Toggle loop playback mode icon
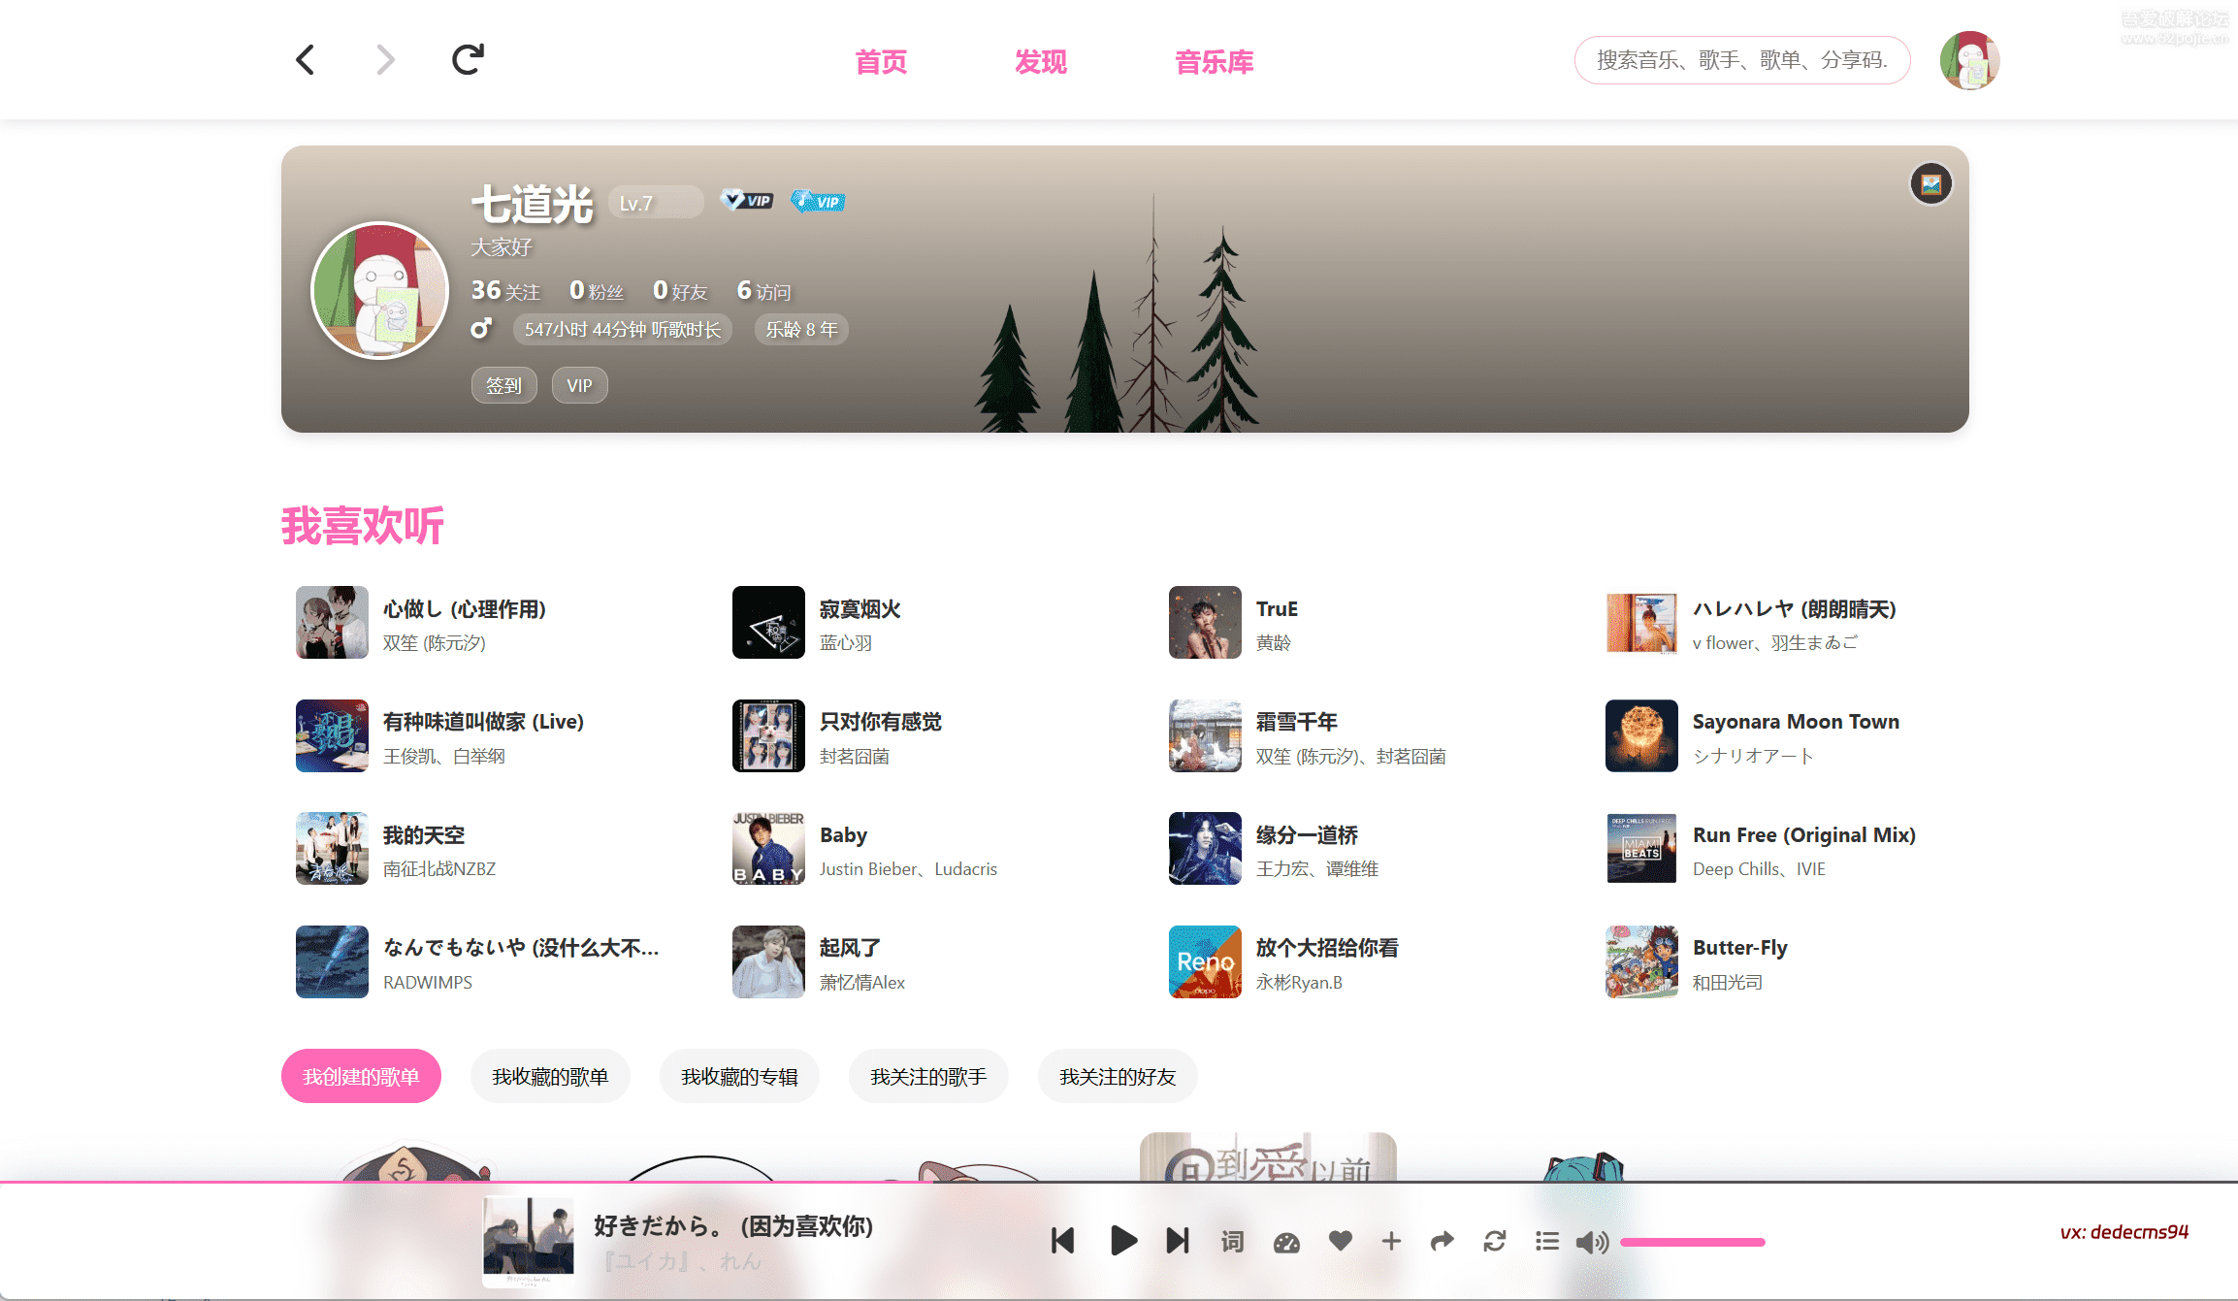This screenshot has width=2238, height=1301. pyautogui.click(x=1494, y=1241)
